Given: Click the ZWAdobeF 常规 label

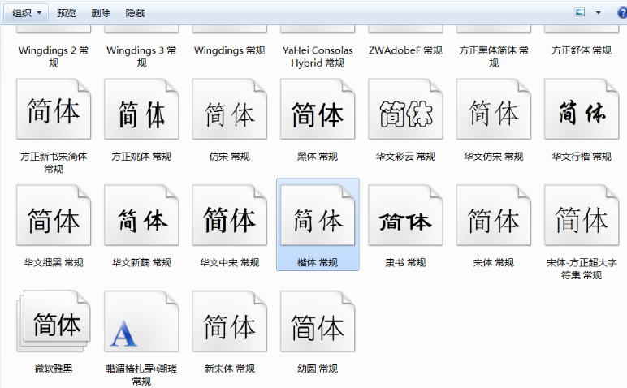Looking at the screenshot, I should [405, 50].
